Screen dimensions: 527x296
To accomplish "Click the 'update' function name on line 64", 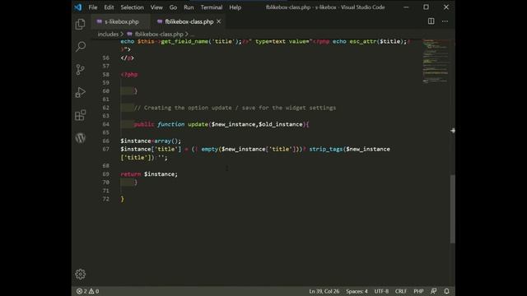I will [x=198, y=124].
